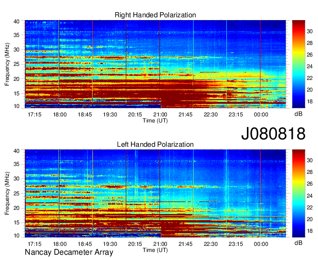
Task: Click 17:15 tick on Right Handed time axis
Action: pos(34,115)
